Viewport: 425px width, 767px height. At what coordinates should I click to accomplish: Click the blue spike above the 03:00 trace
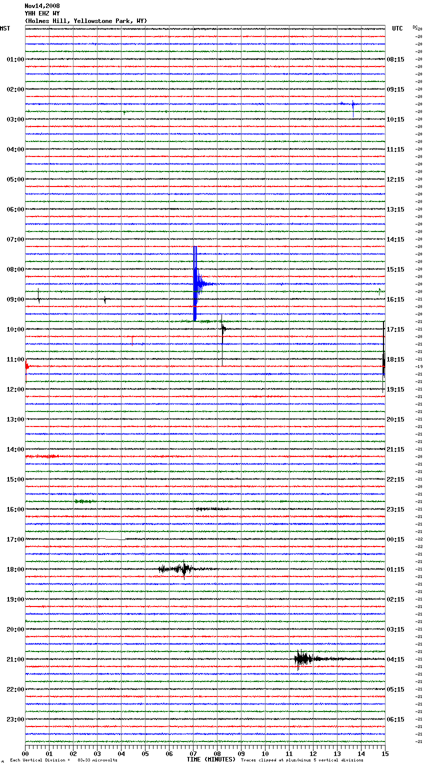click(353, 108)
